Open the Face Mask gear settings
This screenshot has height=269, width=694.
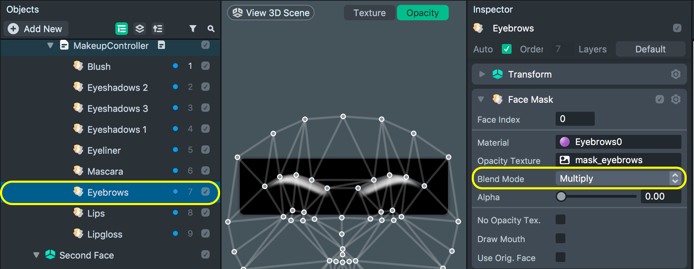675,100
